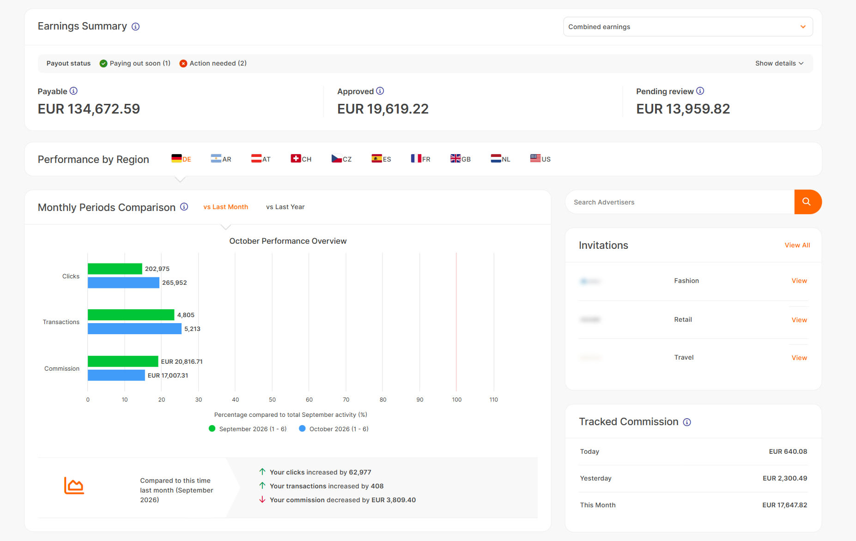
Task: Click red Action needed cross icon
Action: (183, 63)
